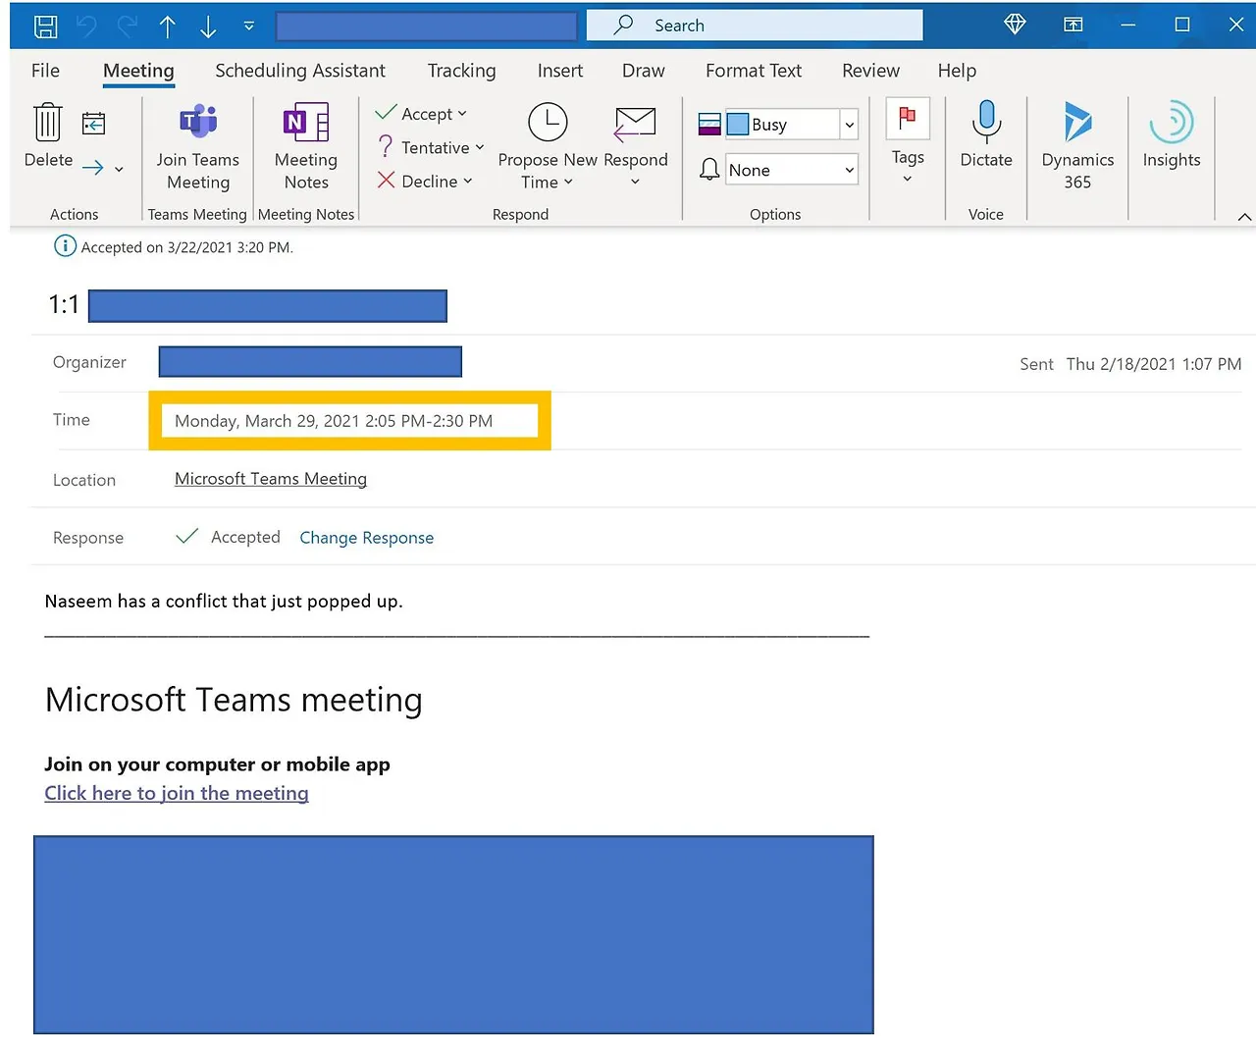Click here to join the meeting
The height and width of the screenshot is (1051, 1256).
(x=177, y=793)
